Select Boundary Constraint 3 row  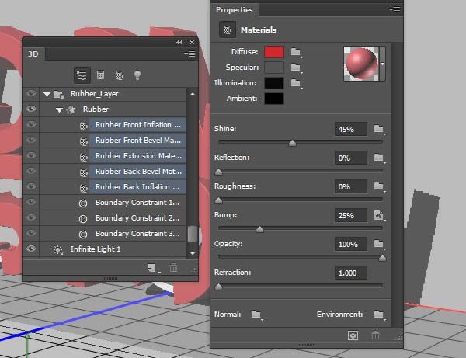tap(113, 234)
